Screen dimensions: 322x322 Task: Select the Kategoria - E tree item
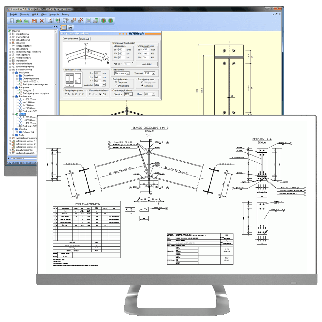[28, 90]
